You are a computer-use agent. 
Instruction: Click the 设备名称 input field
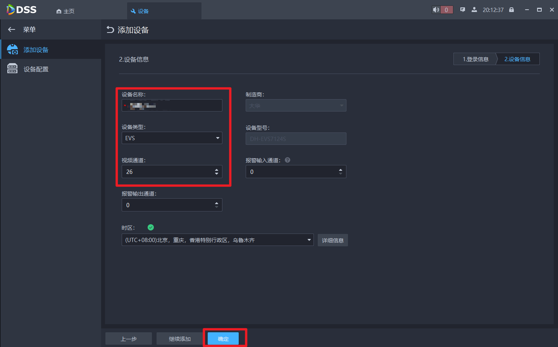[172, 105]
